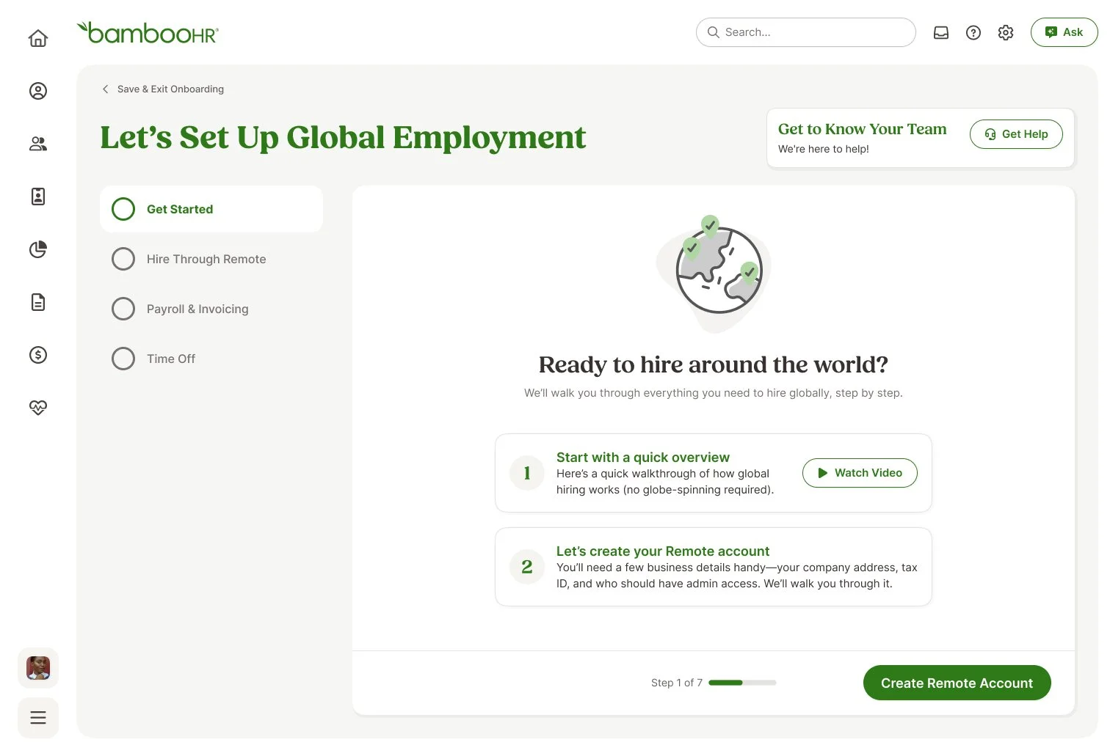Click the Create Remote Account button

pyautogui.click(x=957, y=683)
